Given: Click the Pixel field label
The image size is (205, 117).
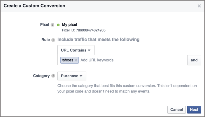Looking at the screenshot, I should [x=45, y=25].
